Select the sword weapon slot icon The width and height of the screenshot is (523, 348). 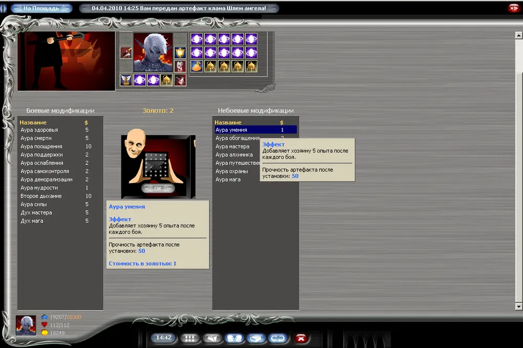click(126, 53)
